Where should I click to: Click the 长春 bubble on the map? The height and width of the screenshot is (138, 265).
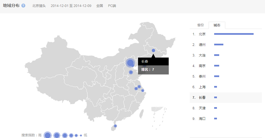(x=153, y=50)
